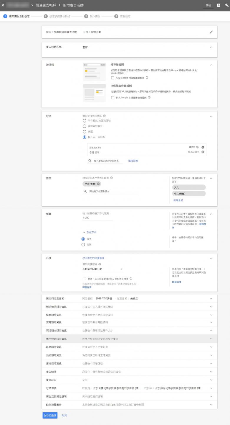
Task: Remove the 台灣 location with its X icon
Action: click(203, 152)
